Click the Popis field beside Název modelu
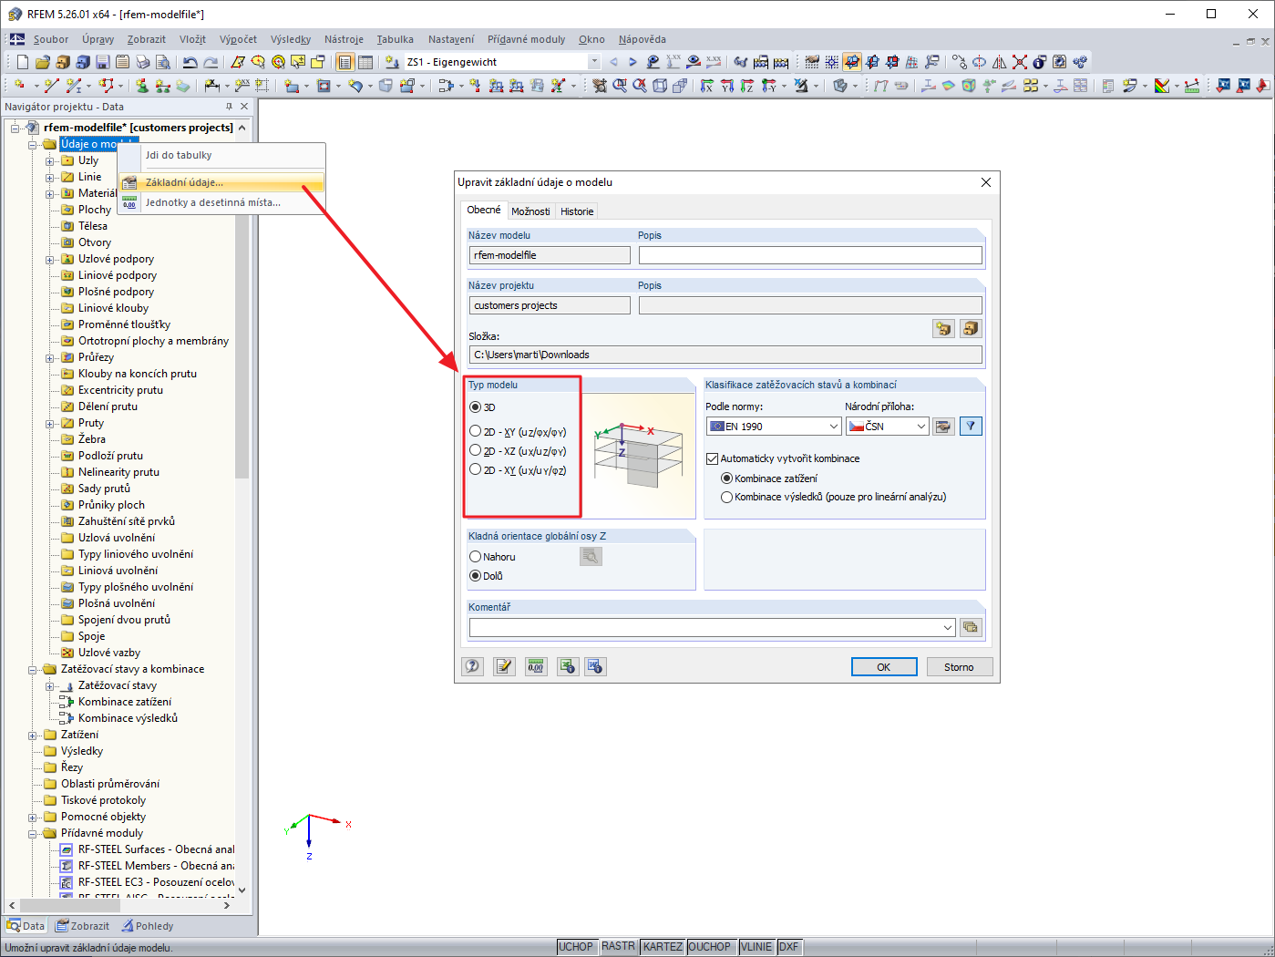This screenshot has width=1275, height=957. click(x=810, y=255)
